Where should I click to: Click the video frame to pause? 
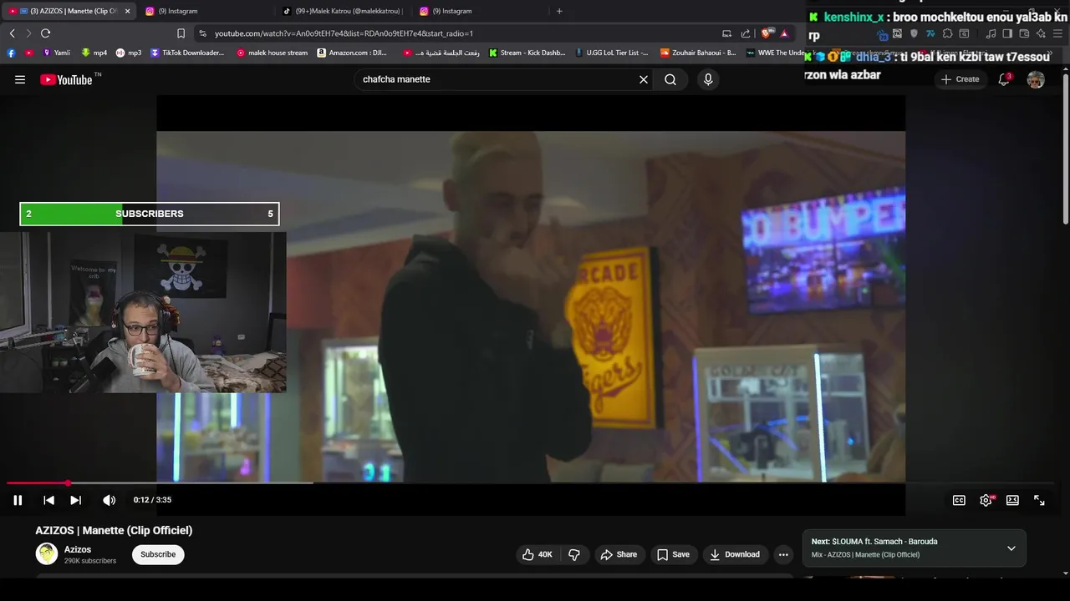click(531, 306)
